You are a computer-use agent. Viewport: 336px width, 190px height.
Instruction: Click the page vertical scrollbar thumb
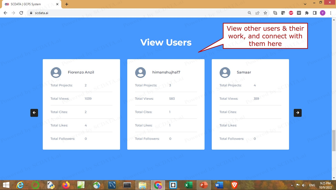[334, 140]
